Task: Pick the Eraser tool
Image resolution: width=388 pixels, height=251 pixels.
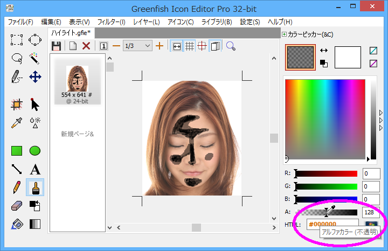Action: (x=17, y=206)
